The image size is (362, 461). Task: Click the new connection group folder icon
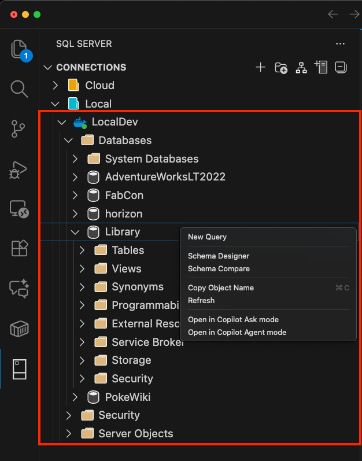click(281, 68)
